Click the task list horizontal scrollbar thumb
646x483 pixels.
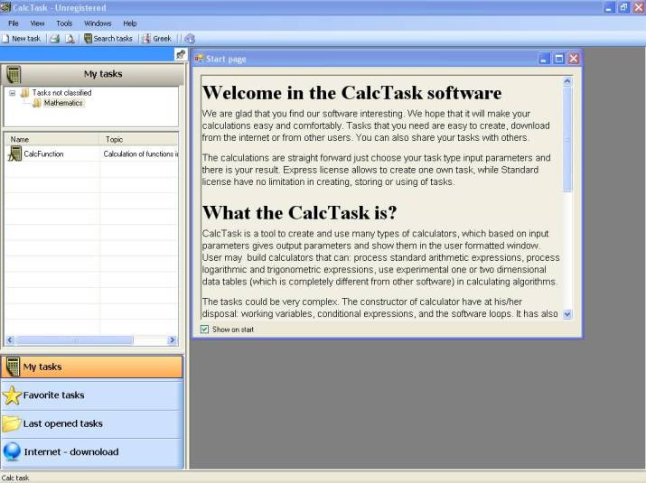point(75,340)
